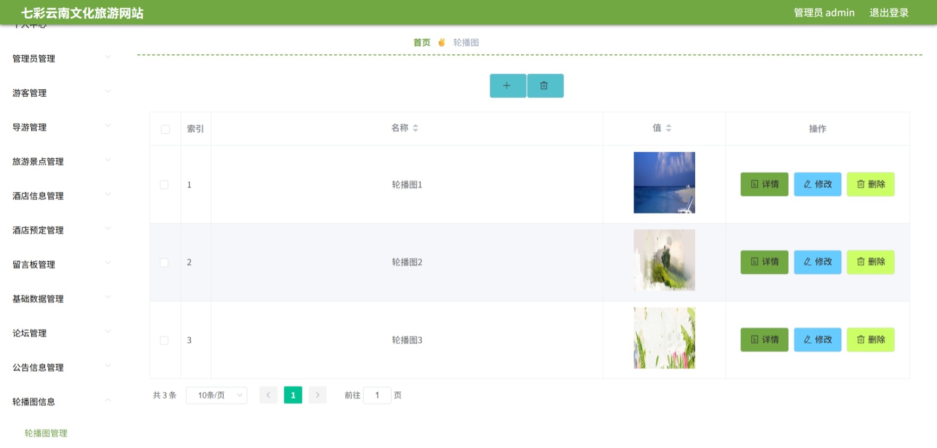Go to previous page arrow
This screenshot has height=448, width=937.
(x=268, y=395)
